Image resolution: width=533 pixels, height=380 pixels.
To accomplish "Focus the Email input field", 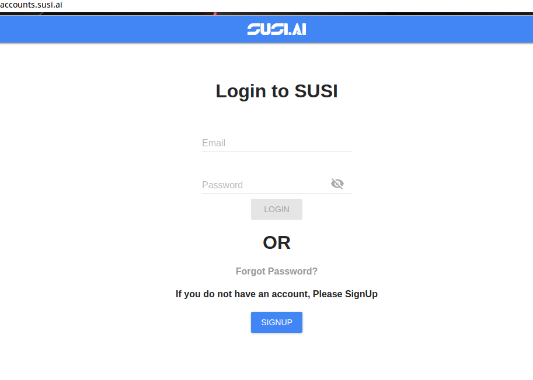I will pos(276,143).
